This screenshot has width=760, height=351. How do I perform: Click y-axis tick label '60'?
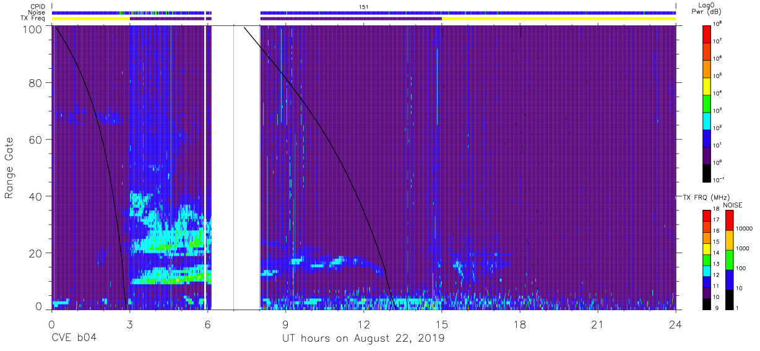36,139
